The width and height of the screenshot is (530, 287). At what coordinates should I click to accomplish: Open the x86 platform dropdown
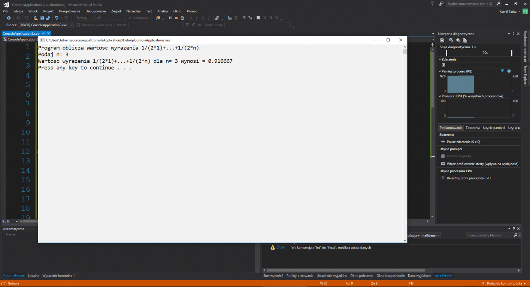[110, 18]
